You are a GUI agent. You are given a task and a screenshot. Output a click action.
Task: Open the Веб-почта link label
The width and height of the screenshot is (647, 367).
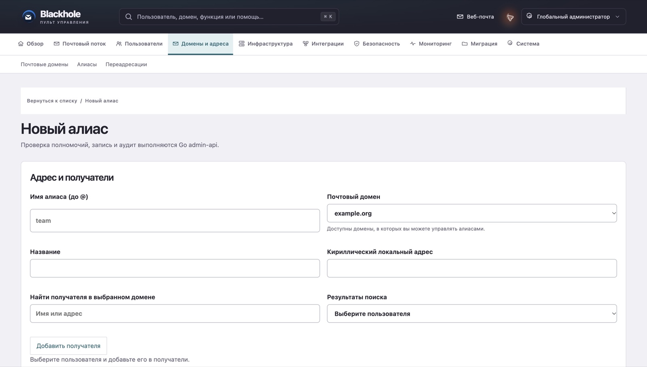click(x=480, y=17)
